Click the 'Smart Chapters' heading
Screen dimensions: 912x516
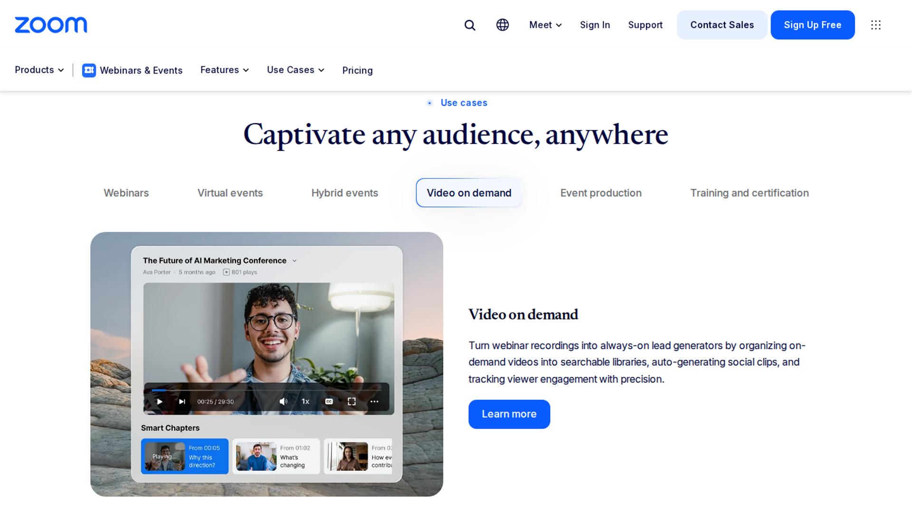(170, 428)
